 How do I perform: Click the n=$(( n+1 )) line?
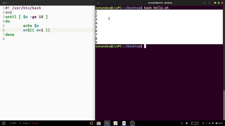37,30
